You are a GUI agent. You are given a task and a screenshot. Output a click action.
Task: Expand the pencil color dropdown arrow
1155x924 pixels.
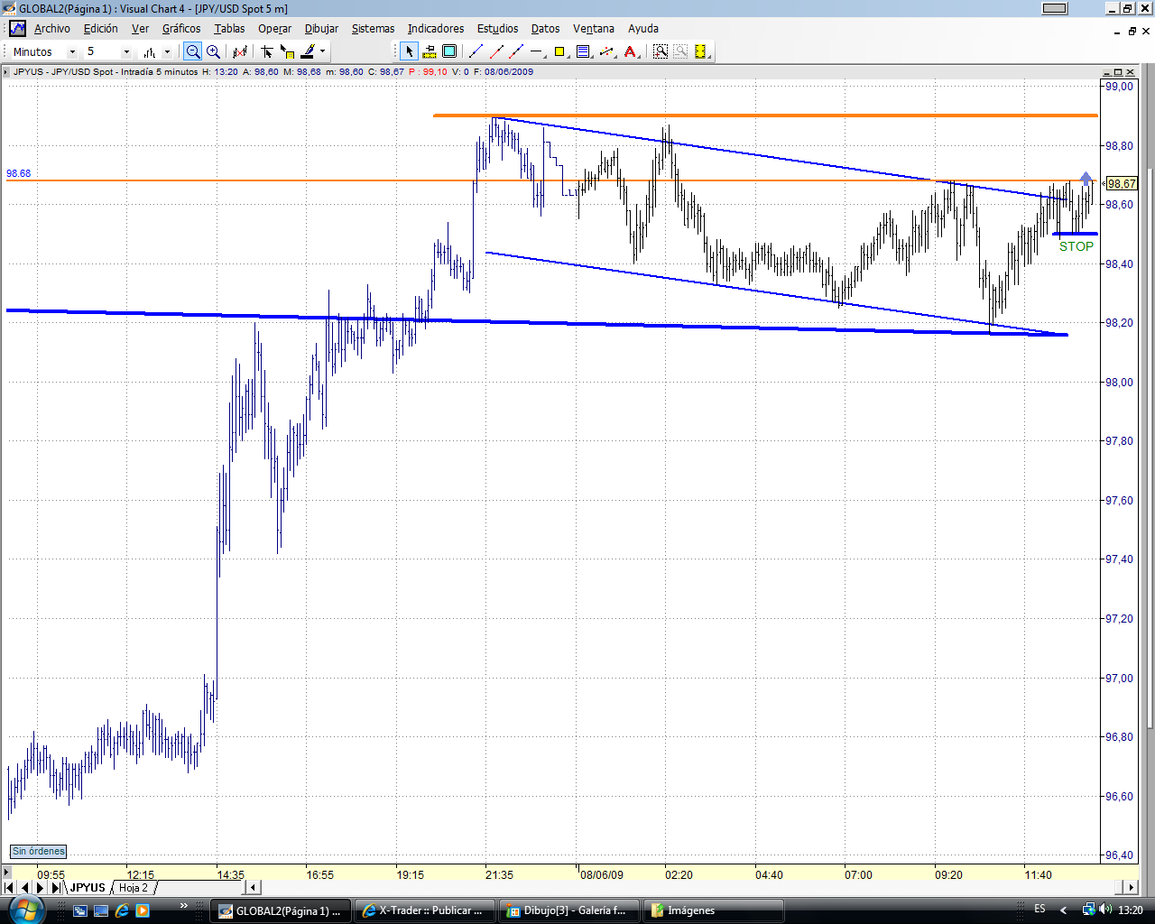322,51
